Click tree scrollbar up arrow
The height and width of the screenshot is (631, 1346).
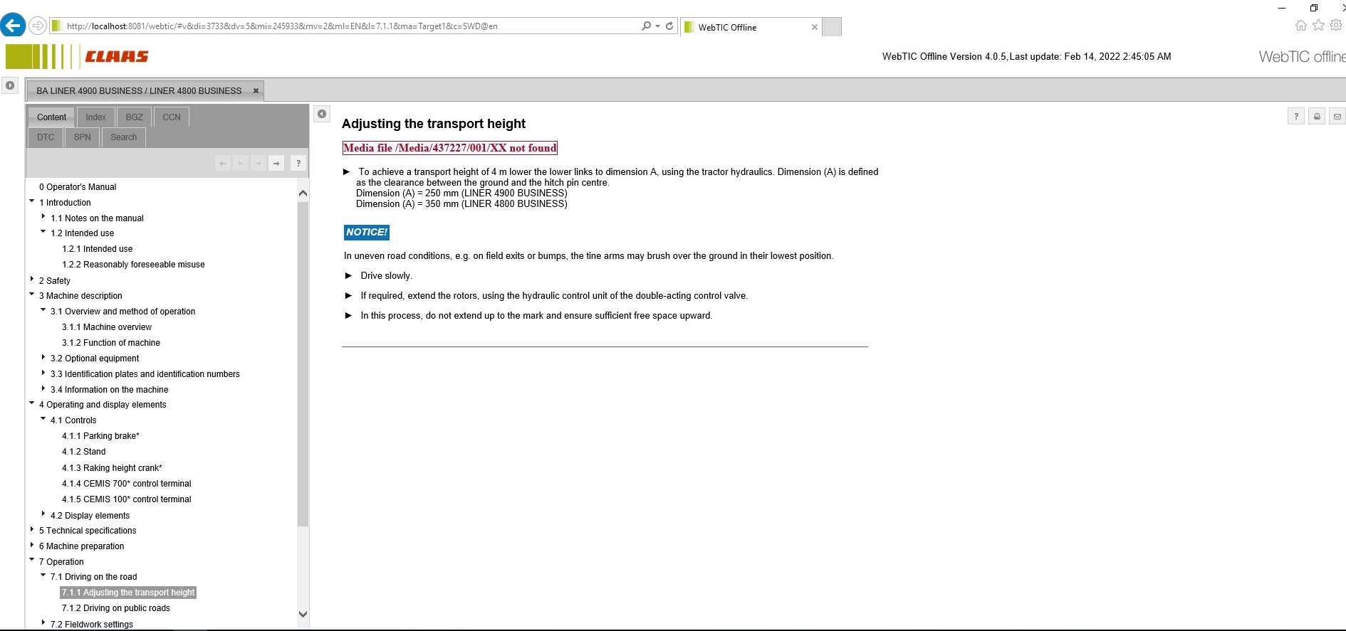coord(303,193)
